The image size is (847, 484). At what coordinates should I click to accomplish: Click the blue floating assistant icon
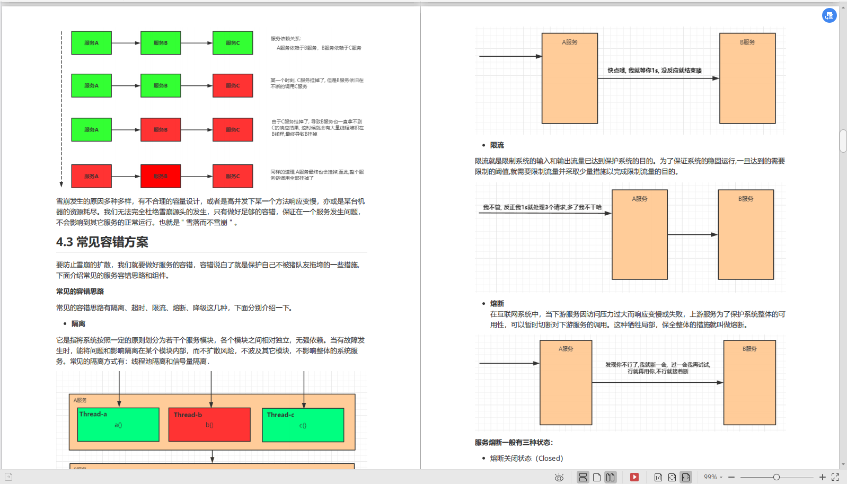click(x=829, y=15)
